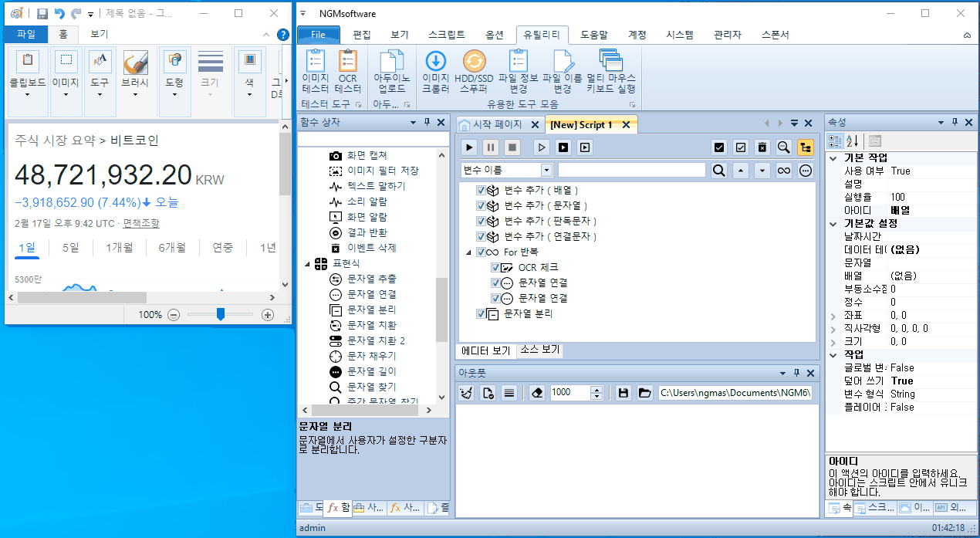The width and height of the screenshot is (980, 538).
Task: Open the 스크립트 ribbon tab
Action: tap(447, 35)
